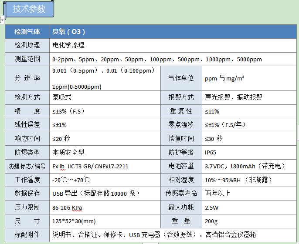Click the 零点漂移 value cell
The image size is (299, 244).
point(231,125)
